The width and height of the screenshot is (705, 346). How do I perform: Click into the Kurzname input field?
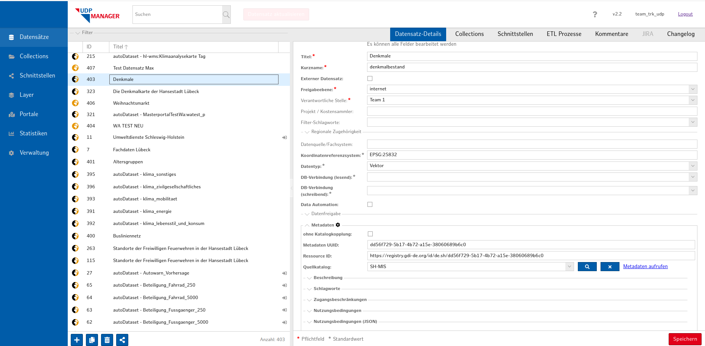pyautogui.click(x=532, y=67)
